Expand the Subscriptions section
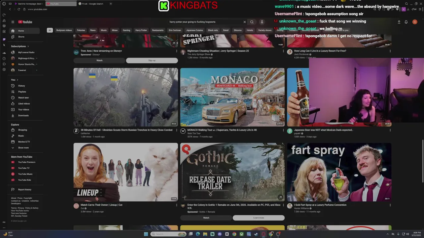Viewport: 424px width, 238px height. click(x=20, y=46)
